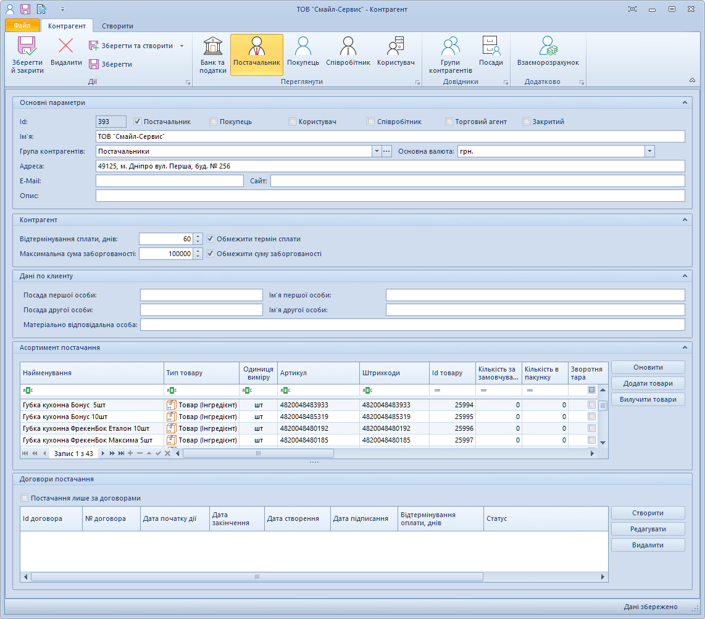Toggle the Закритий checkbox
This screenshot has width=705, height=619.
(527, 122)
